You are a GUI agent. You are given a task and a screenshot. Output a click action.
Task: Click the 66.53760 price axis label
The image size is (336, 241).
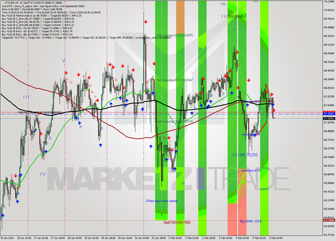click(x=329, y=149)
